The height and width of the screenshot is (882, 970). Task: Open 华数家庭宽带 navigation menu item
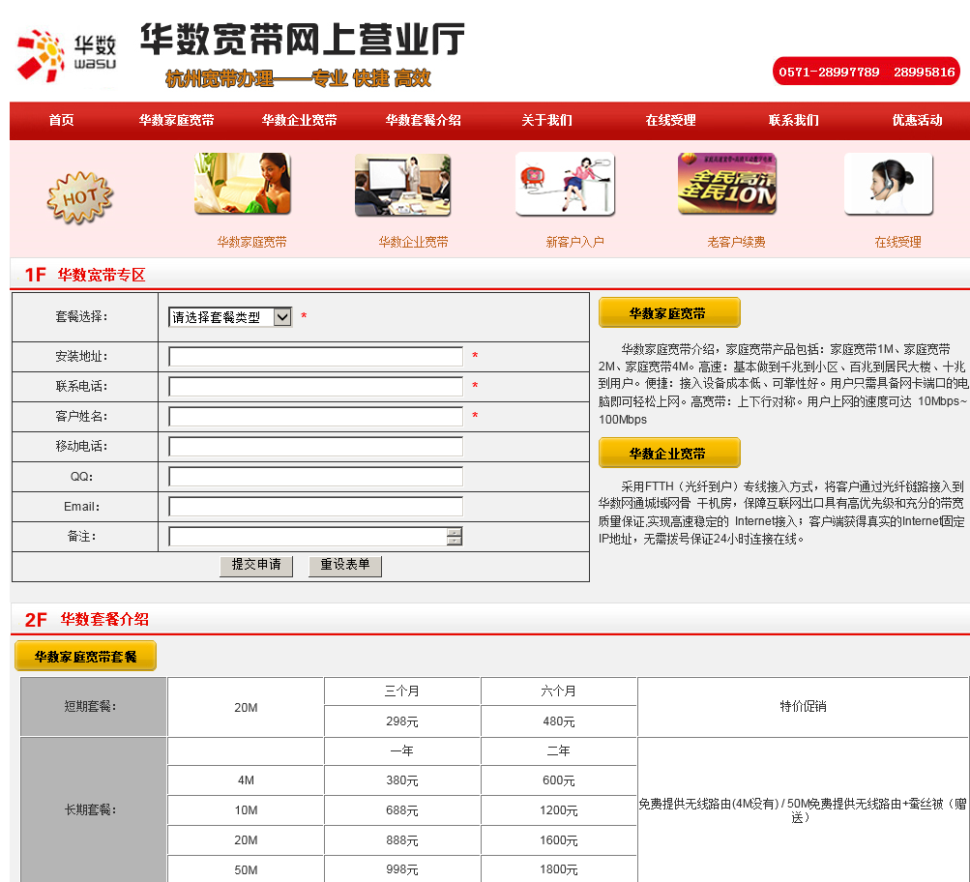(x=176, y=120)
